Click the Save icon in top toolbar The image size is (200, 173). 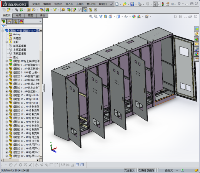(x=132, y=4)
